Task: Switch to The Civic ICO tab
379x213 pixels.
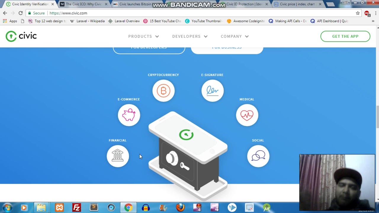Action: 83,4
